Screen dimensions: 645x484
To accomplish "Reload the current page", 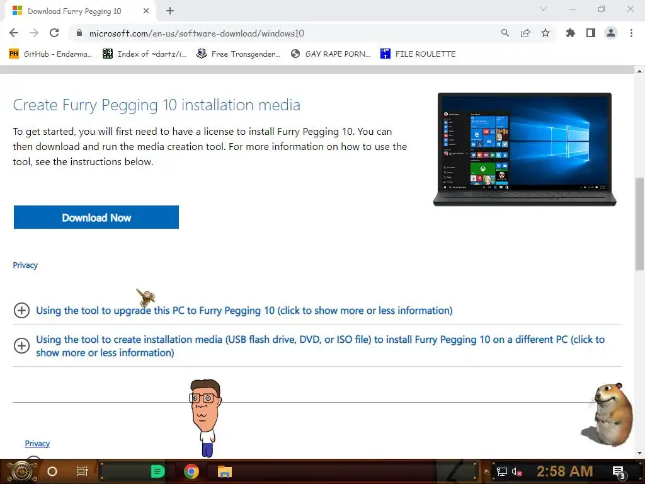I will click(x=54, y=33).
